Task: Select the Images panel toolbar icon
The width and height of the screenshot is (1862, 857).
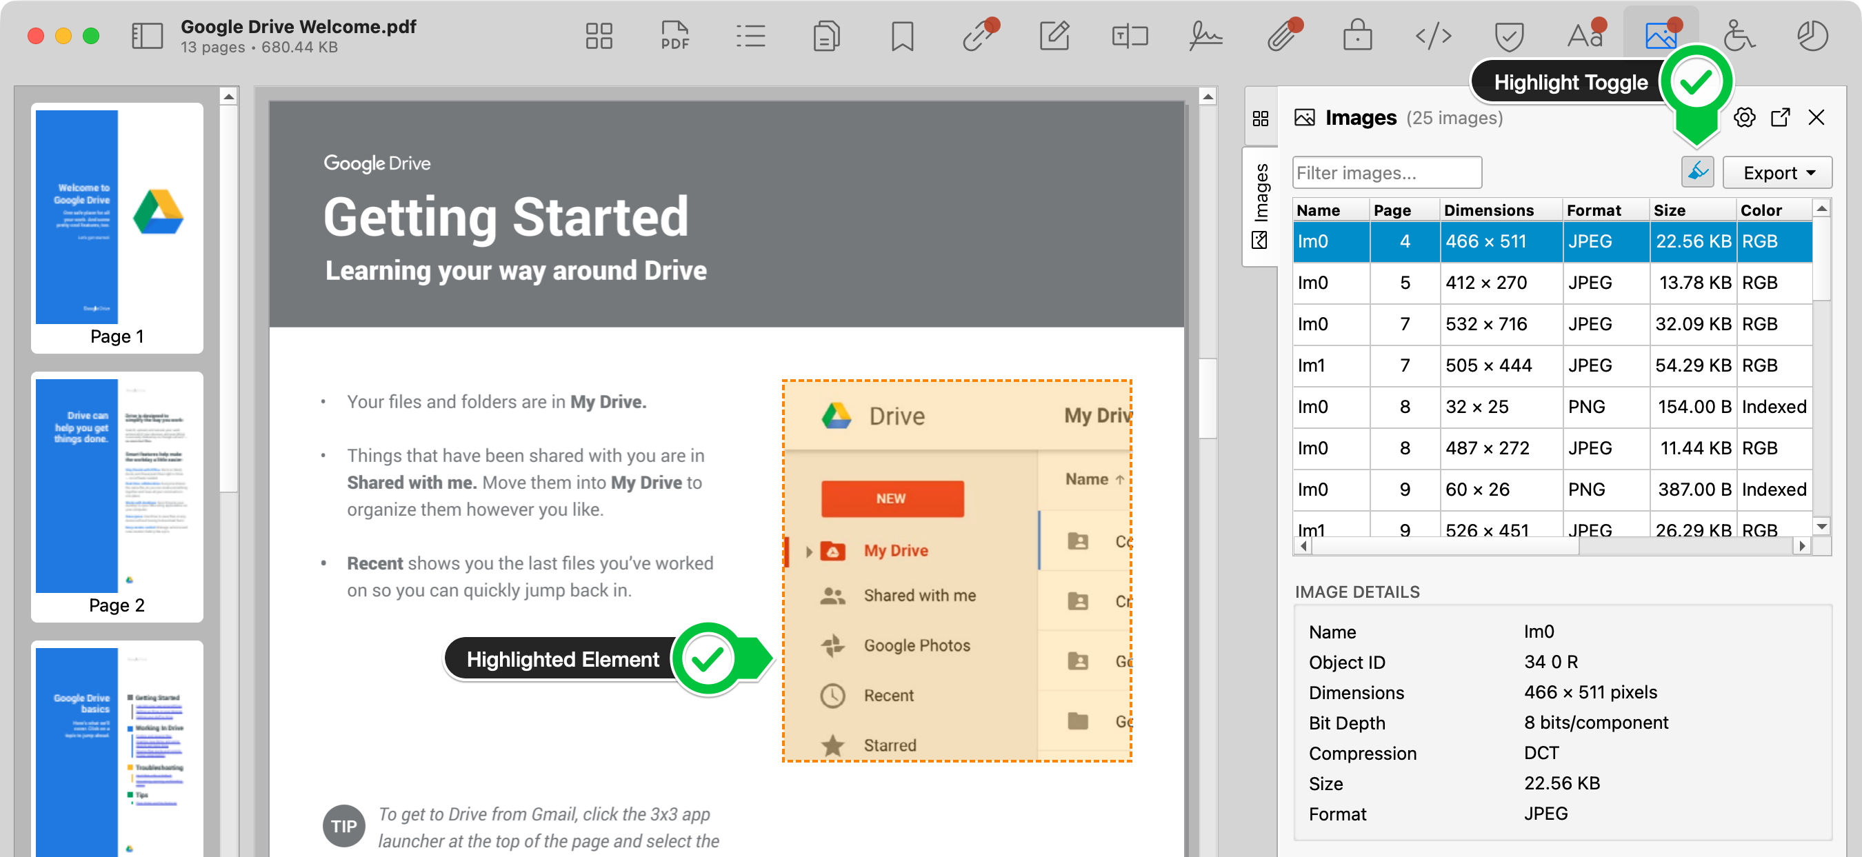Action: click(x=1661, y=34)
